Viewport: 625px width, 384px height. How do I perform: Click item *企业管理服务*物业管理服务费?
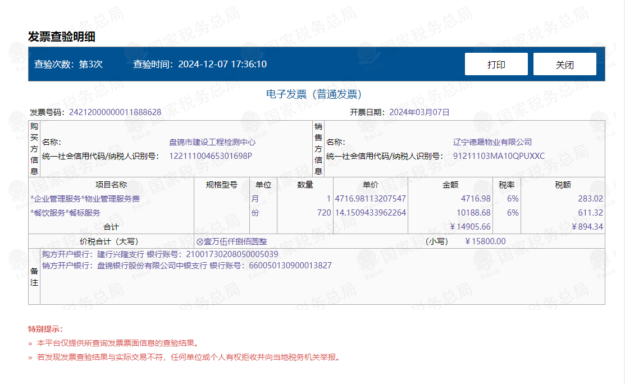[85, 199]
